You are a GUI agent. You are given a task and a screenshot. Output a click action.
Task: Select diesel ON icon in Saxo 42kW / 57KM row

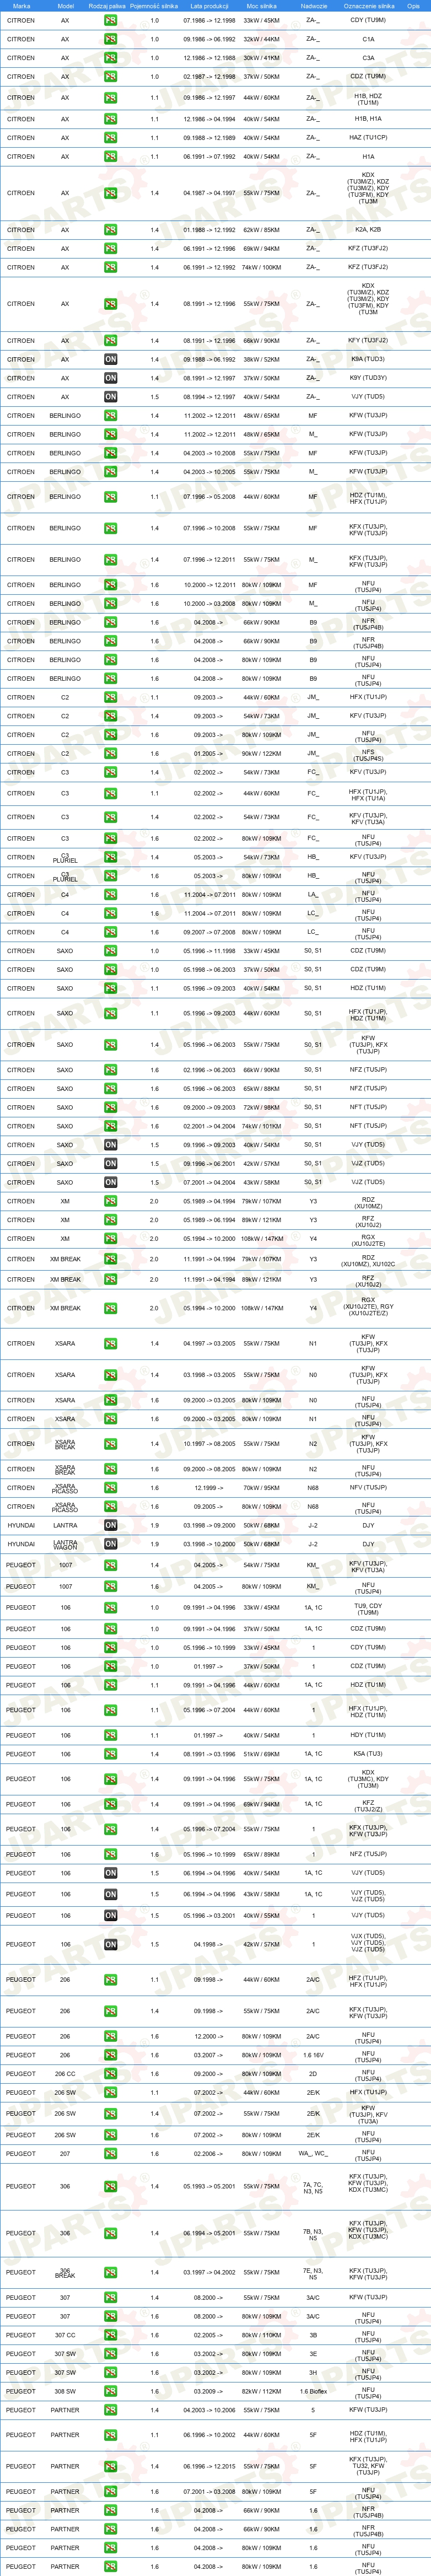110,1164
